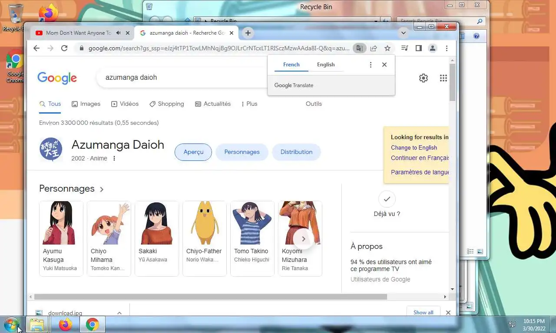The height and width of the screenshot is (333, 556).
Task: Select French in translate popup
Action: (x=291, y=65)
